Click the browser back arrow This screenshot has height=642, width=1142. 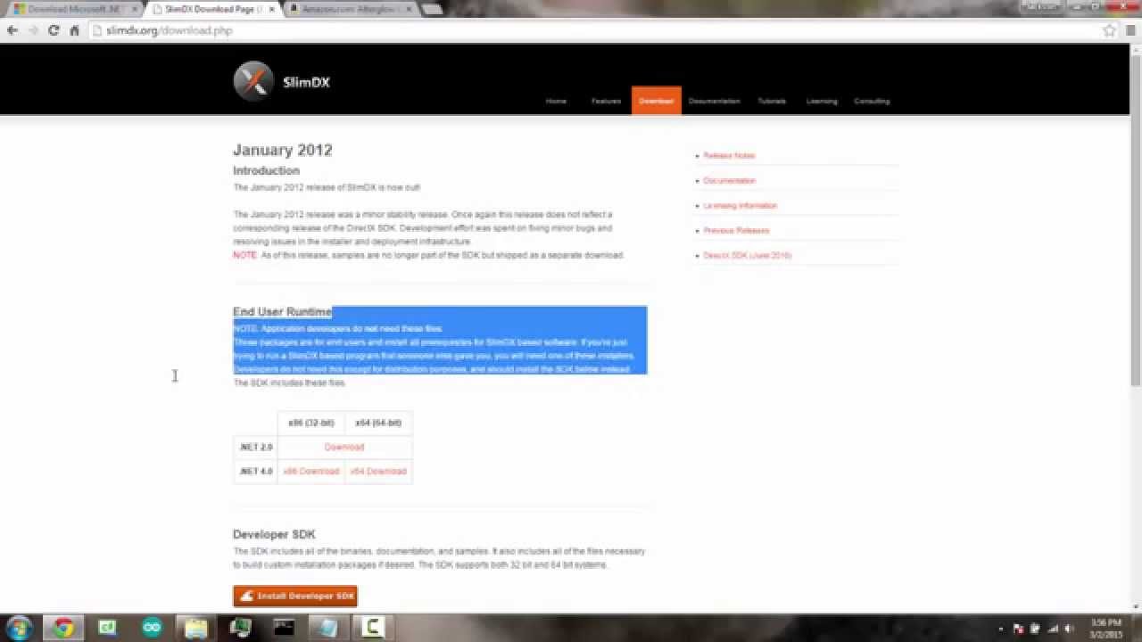(12, 30)
